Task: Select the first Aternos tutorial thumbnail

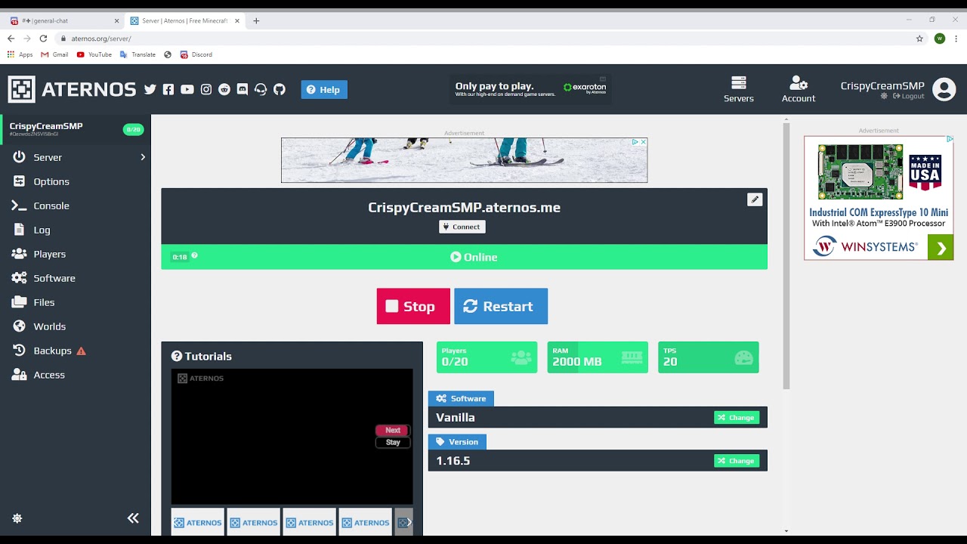Action: coord(198,522)
